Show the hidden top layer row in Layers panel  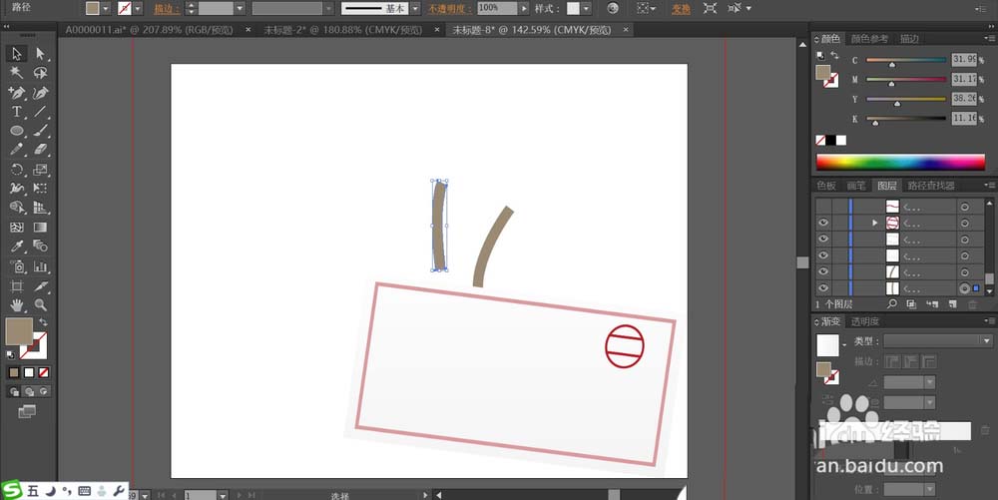823,207
